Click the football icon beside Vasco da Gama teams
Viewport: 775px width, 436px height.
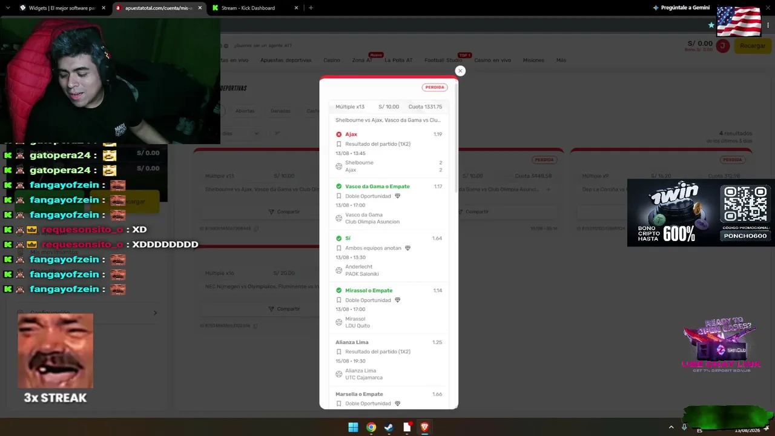(x=339, y=219)
